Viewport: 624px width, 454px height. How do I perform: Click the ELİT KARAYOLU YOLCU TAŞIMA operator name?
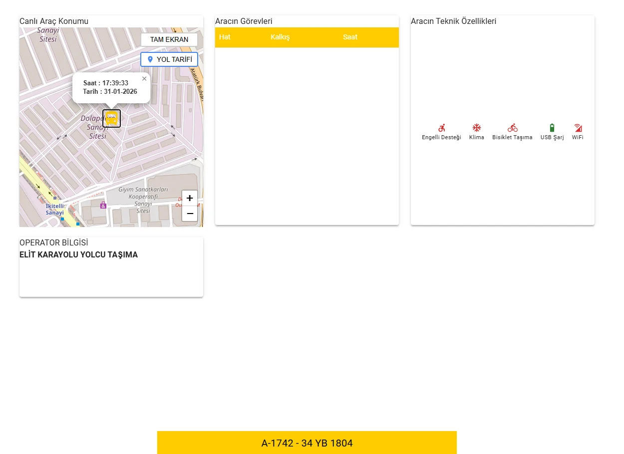(78, 254)
